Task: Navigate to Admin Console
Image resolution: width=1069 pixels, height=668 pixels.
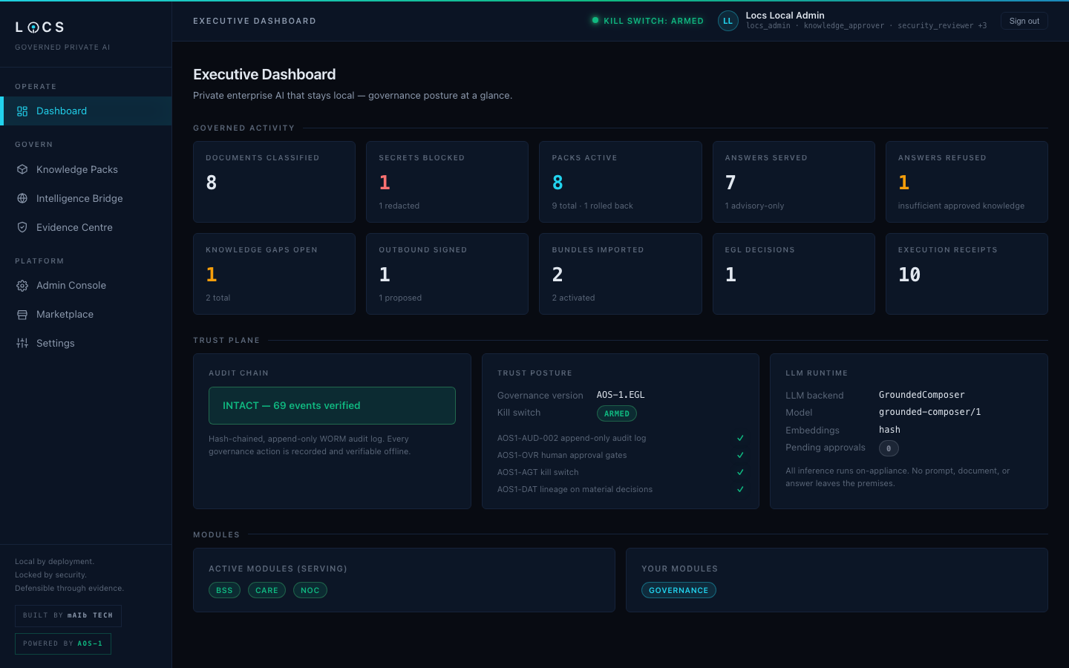Action: pos(86,286)
